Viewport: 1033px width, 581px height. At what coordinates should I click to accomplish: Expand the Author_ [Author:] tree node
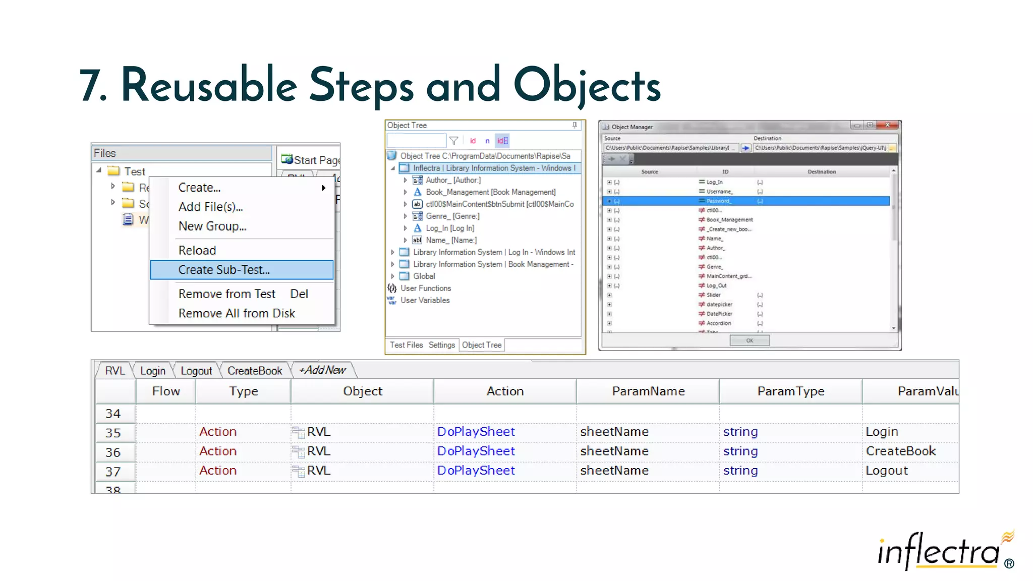pyautogui.click(x=405, y=180)
